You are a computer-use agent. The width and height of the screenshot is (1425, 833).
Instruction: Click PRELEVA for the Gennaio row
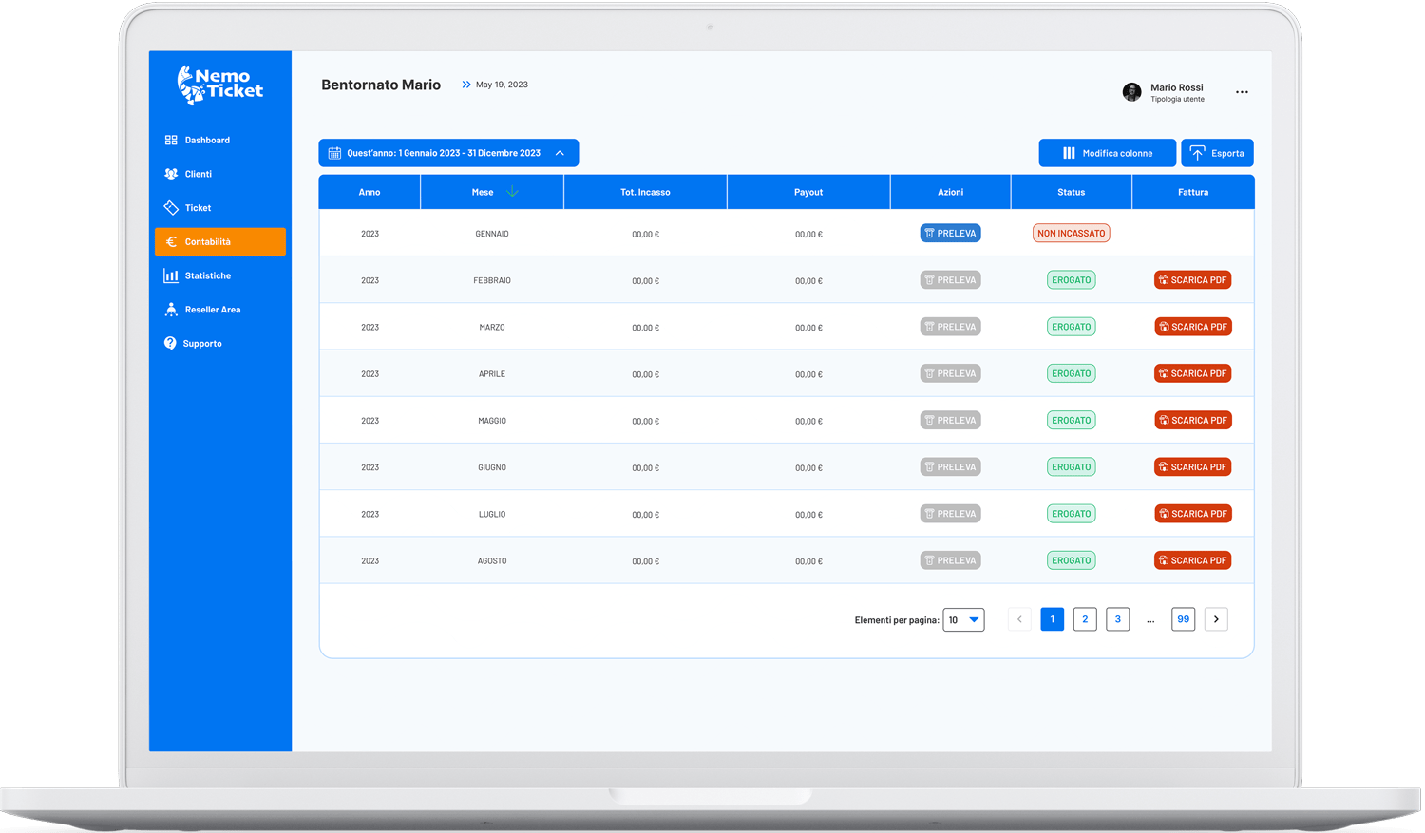point(950,234)
